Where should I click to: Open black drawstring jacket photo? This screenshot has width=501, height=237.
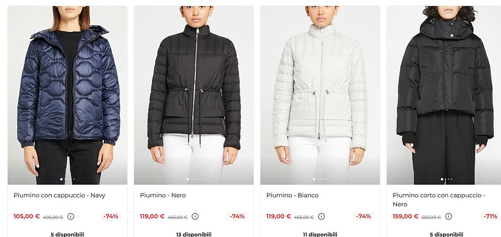tap(194, 95)
